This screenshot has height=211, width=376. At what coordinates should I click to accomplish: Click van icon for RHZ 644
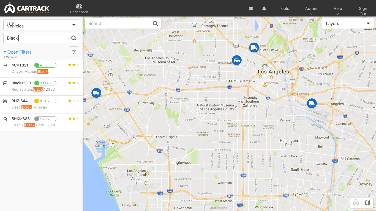5,101
